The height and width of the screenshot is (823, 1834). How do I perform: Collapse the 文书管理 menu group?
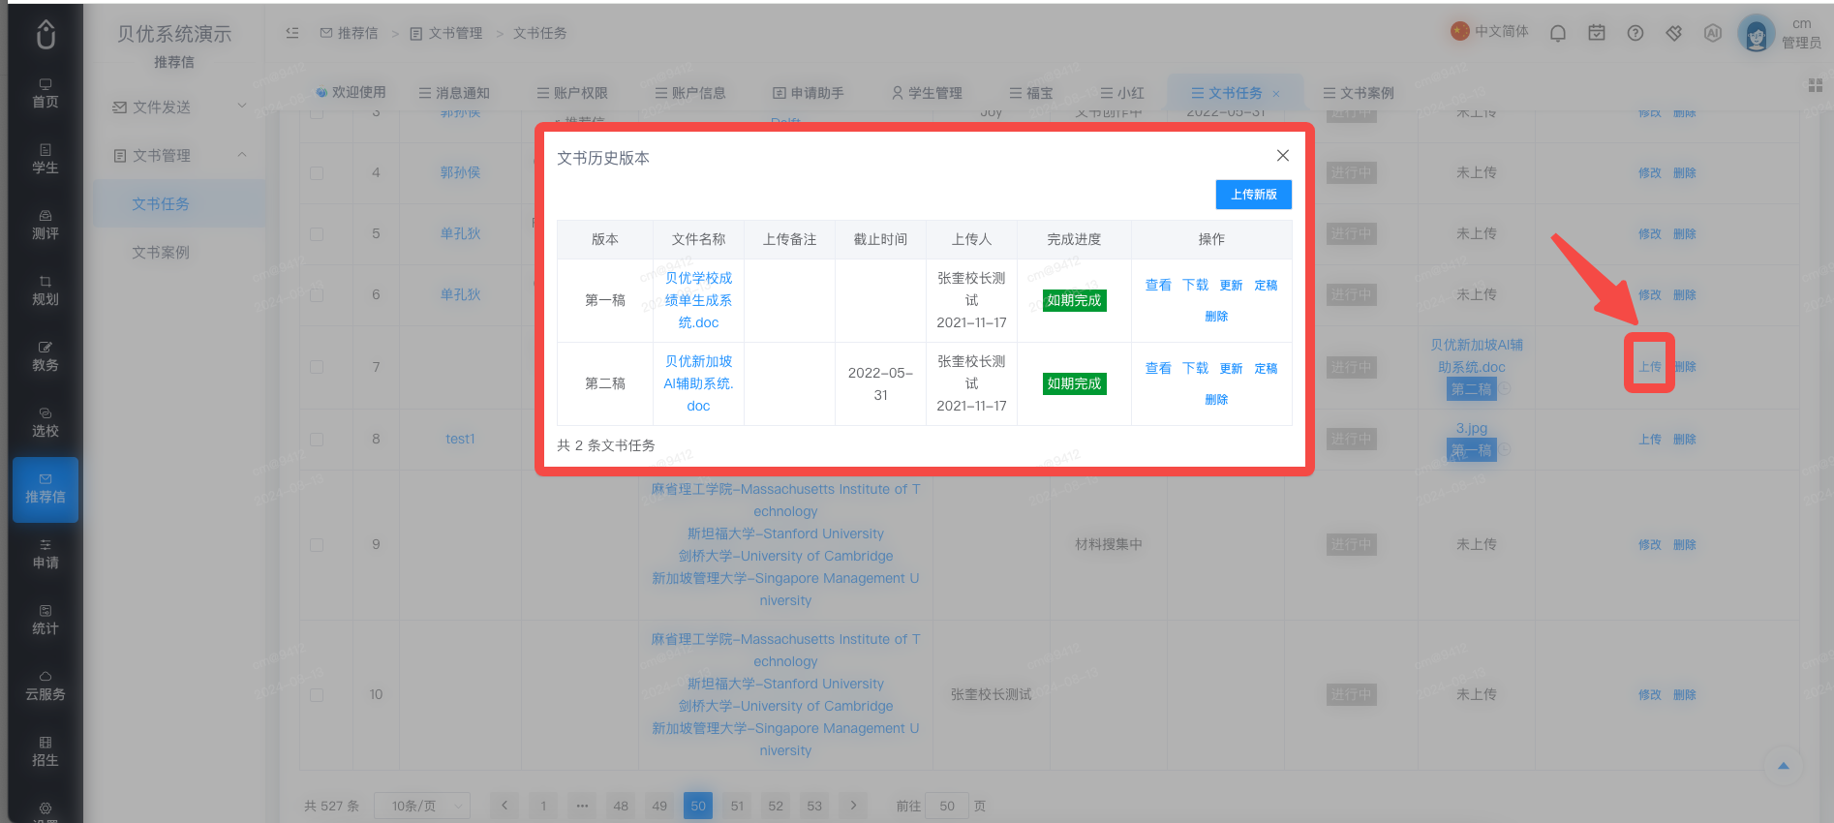click(179, 155)
